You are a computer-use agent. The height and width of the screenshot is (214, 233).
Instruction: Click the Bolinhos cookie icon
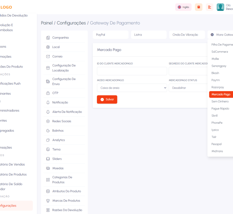click(48, 131)
